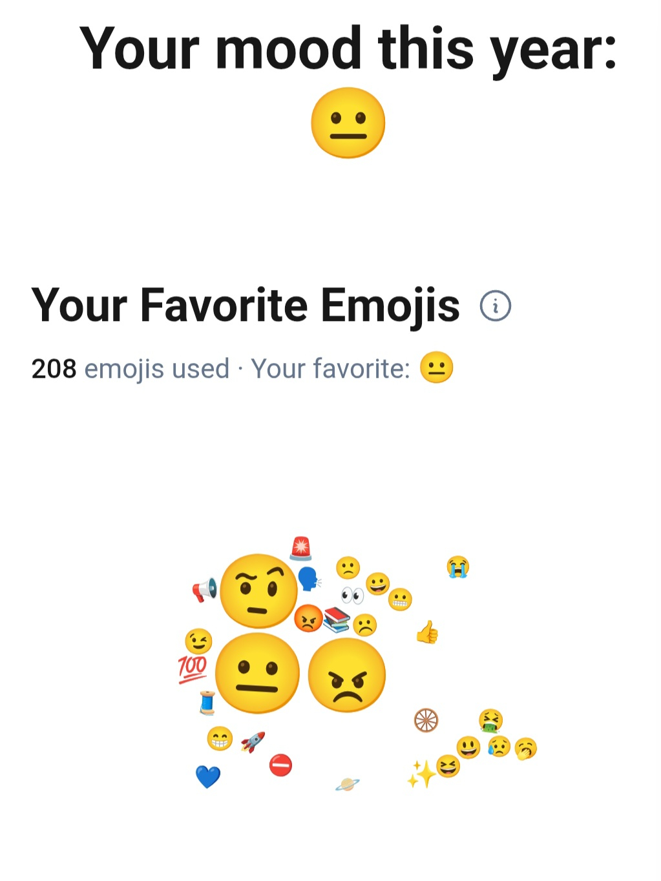
Task: Select the green vomiting face emoji
Action: click(490, 720)
